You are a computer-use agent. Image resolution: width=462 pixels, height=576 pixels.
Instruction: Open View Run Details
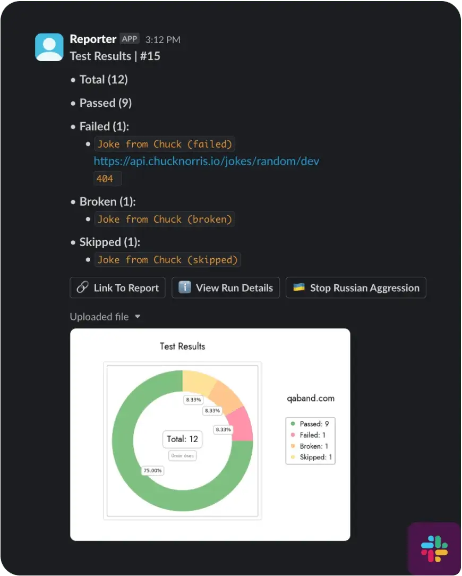(x=226, y=287)
